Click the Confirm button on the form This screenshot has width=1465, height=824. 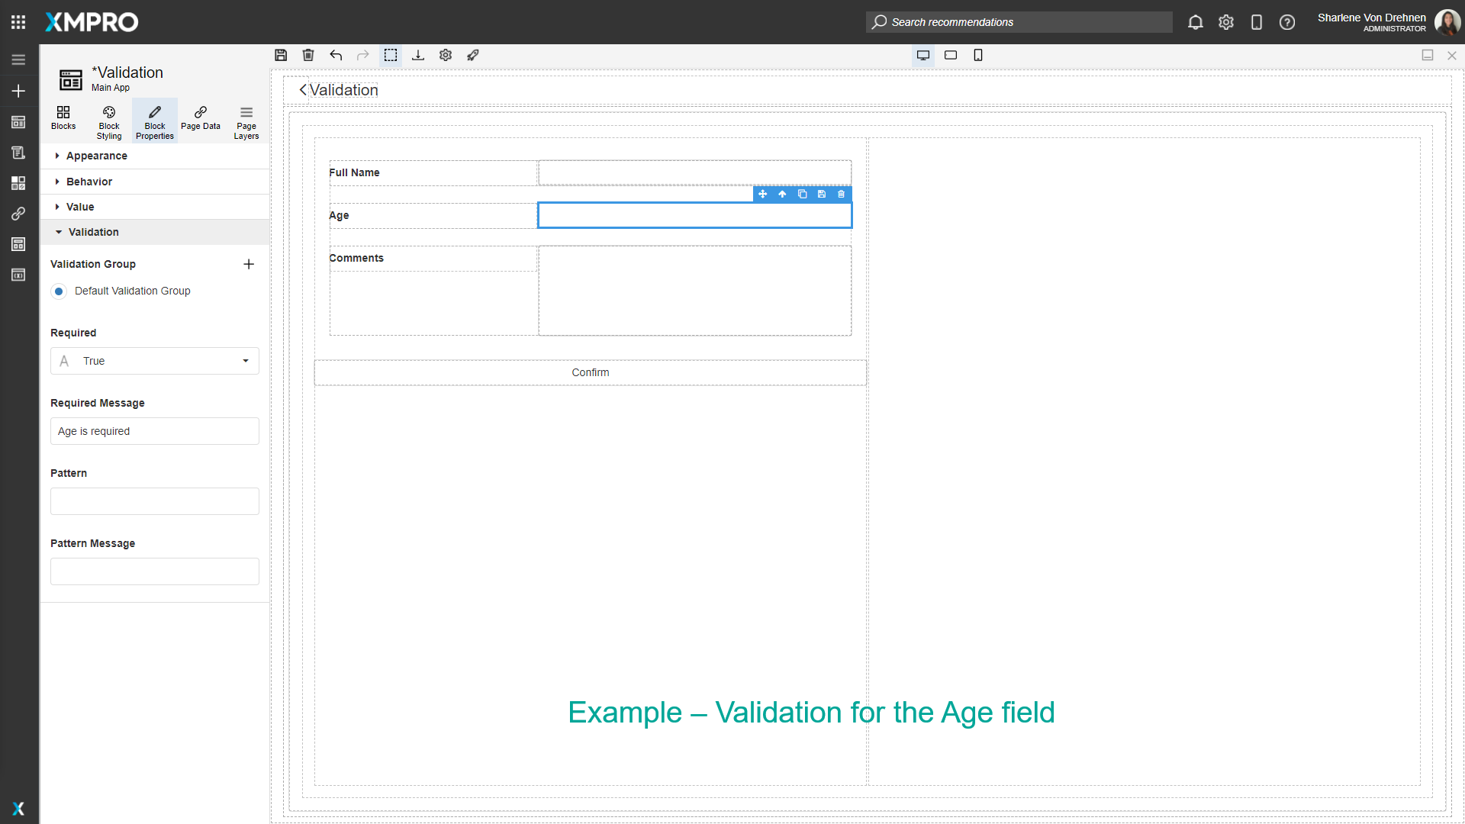tap(591, 372)
